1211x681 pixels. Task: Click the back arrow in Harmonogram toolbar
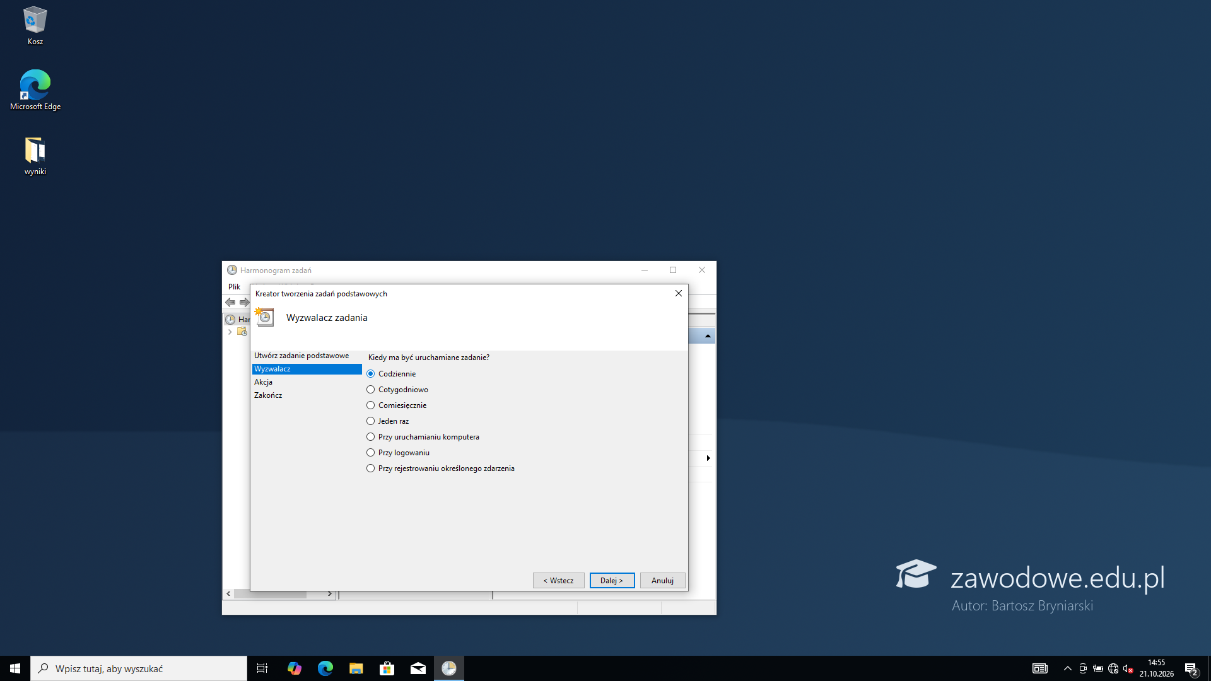point(230,303)
